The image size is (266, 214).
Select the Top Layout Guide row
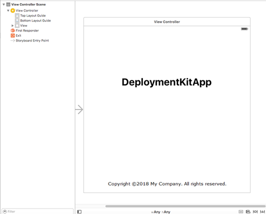point(38,16)
